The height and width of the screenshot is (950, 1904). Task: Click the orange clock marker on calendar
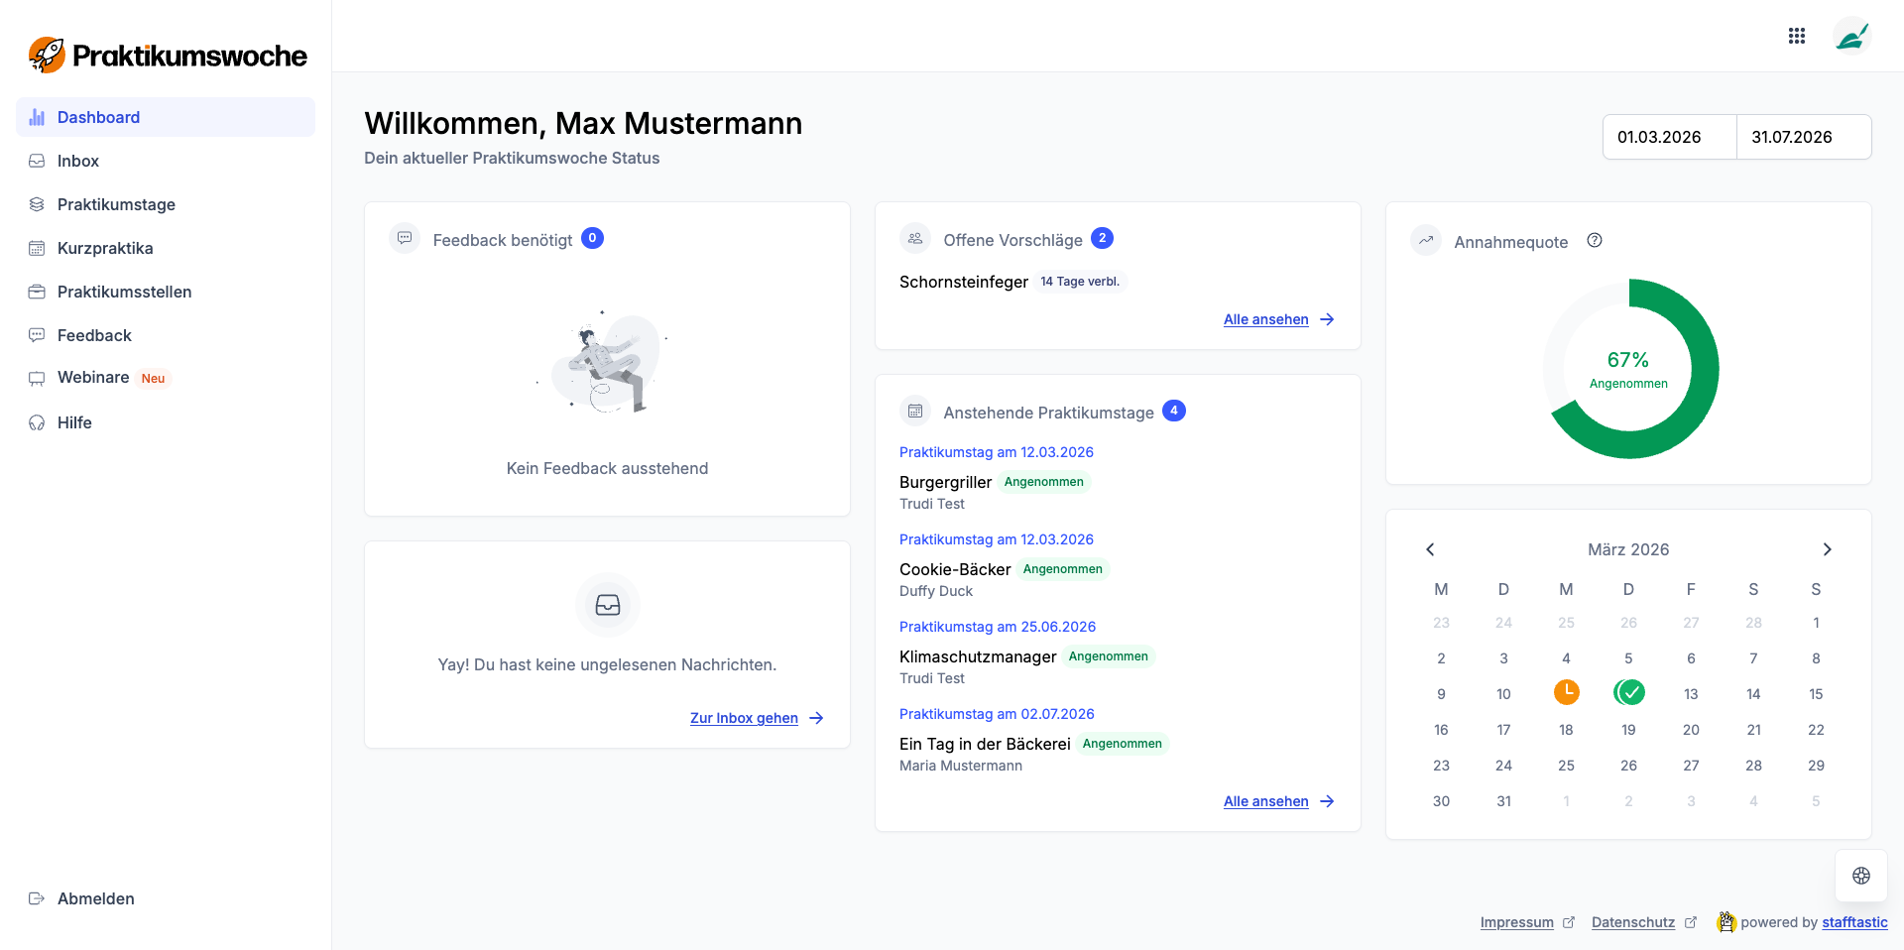tap(1566, 692)
